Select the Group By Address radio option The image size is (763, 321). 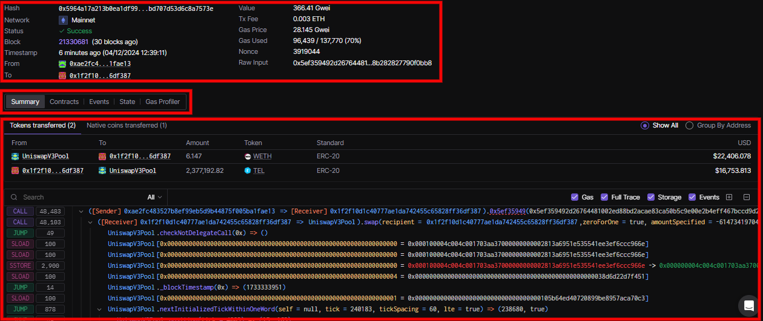[x=690, y=126]
